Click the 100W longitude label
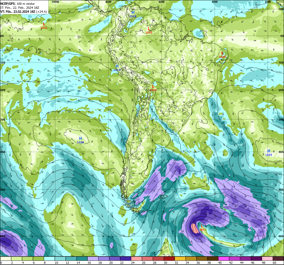 pyautogui.click(x=55, y=2)
